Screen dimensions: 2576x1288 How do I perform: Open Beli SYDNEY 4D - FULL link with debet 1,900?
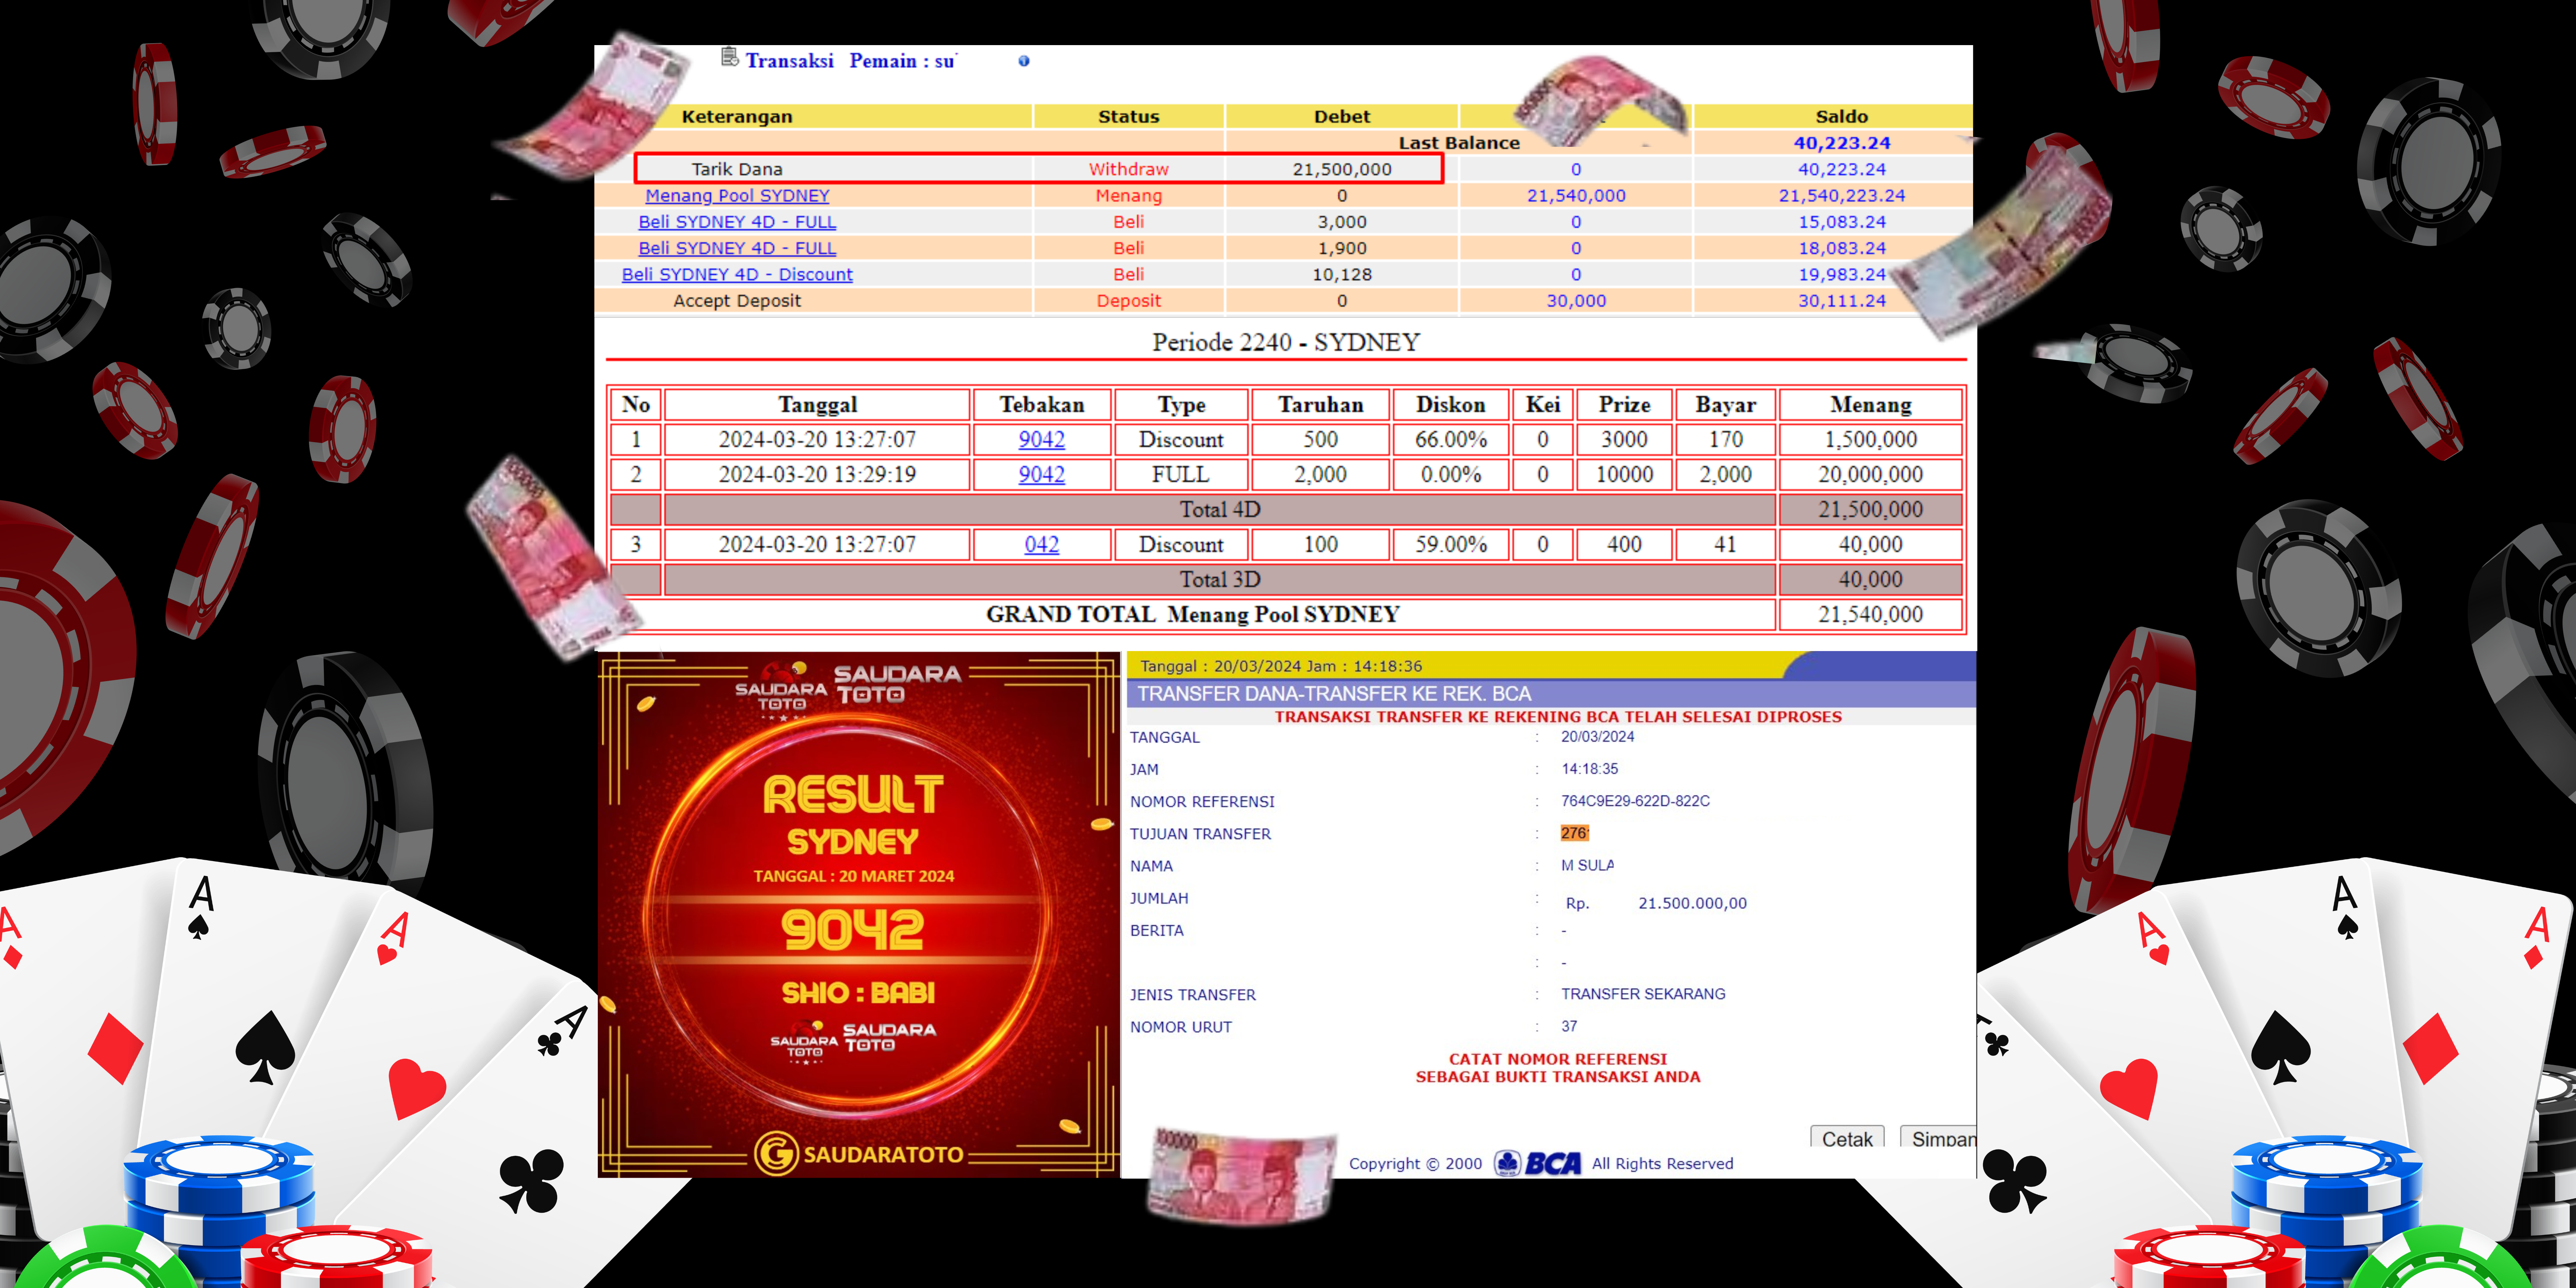tap(737, 247)
